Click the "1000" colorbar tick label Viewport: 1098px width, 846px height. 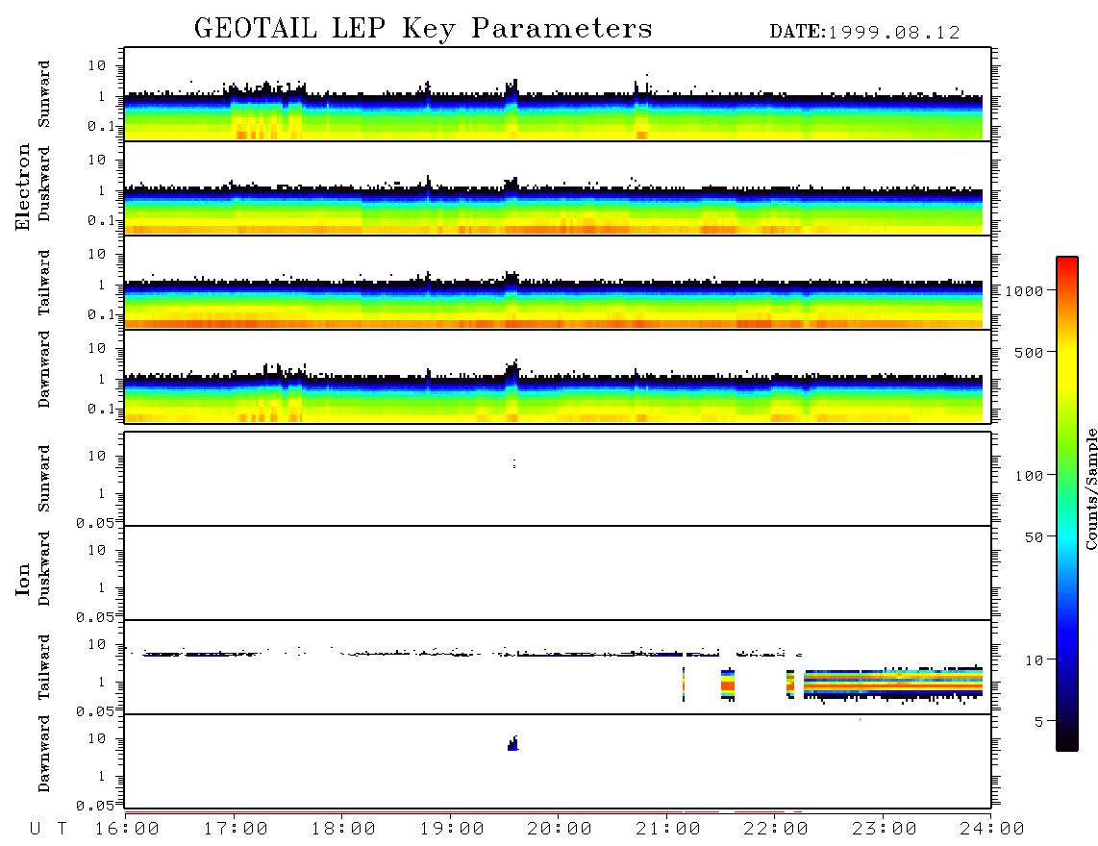click(x=1024, y=290)
